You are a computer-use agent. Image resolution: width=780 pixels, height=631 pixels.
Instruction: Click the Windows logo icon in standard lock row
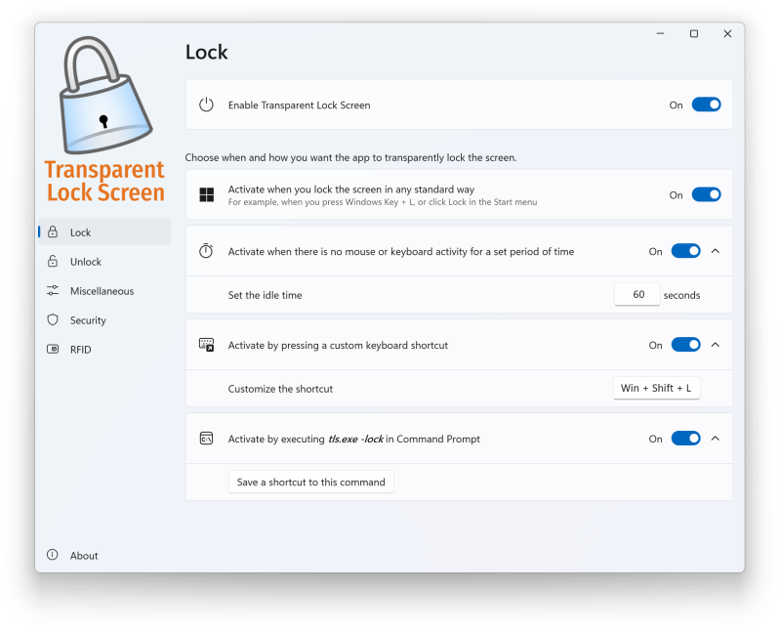pos(206,195)
